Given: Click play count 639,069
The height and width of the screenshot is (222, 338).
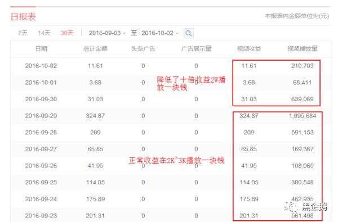Looking at the screenshot, I should [x=303, y=99].
